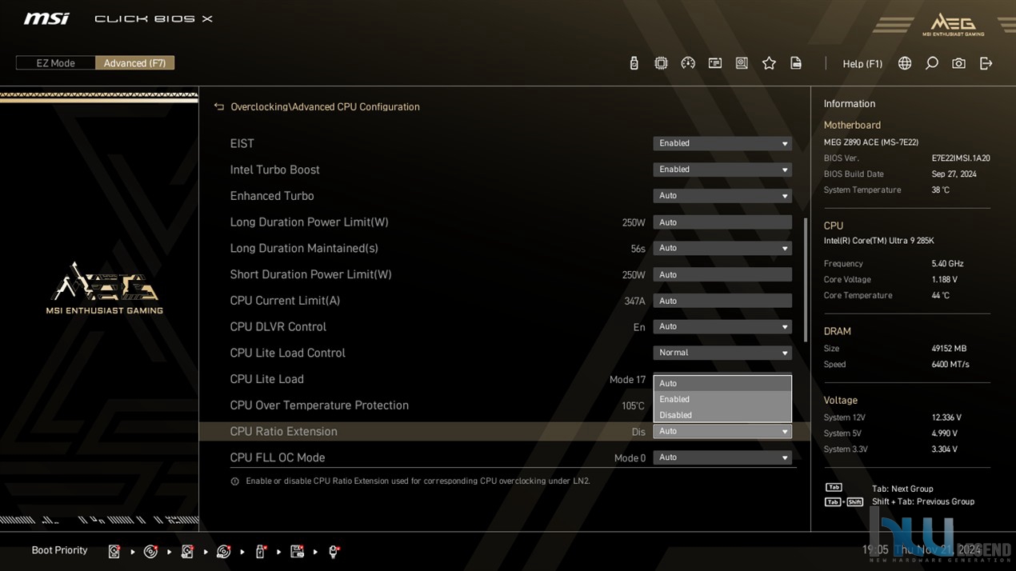The width and height of the screenshot is (1016, 571).
Task: Click the exit door icon
Action: click(986, 63)
